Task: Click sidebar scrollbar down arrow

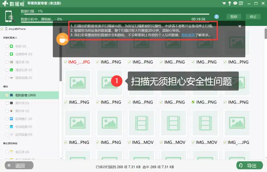Action: 61,158
